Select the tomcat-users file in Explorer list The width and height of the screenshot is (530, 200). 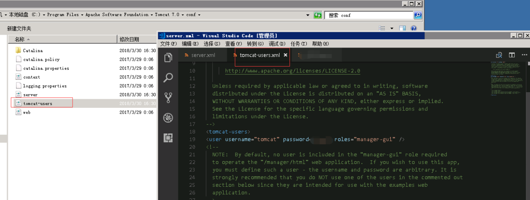coord(38,103)
